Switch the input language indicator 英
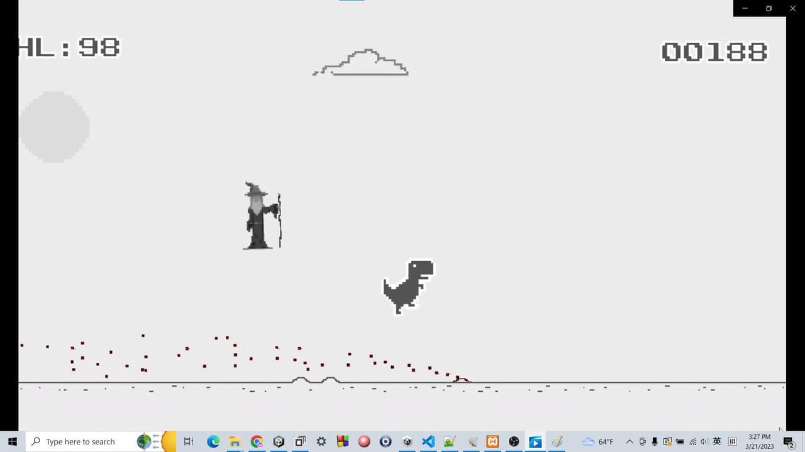 (x=717, y=441)
